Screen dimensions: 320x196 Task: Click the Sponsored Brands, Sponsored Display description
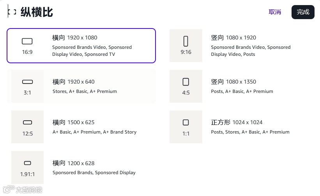(x=94, y=173)
